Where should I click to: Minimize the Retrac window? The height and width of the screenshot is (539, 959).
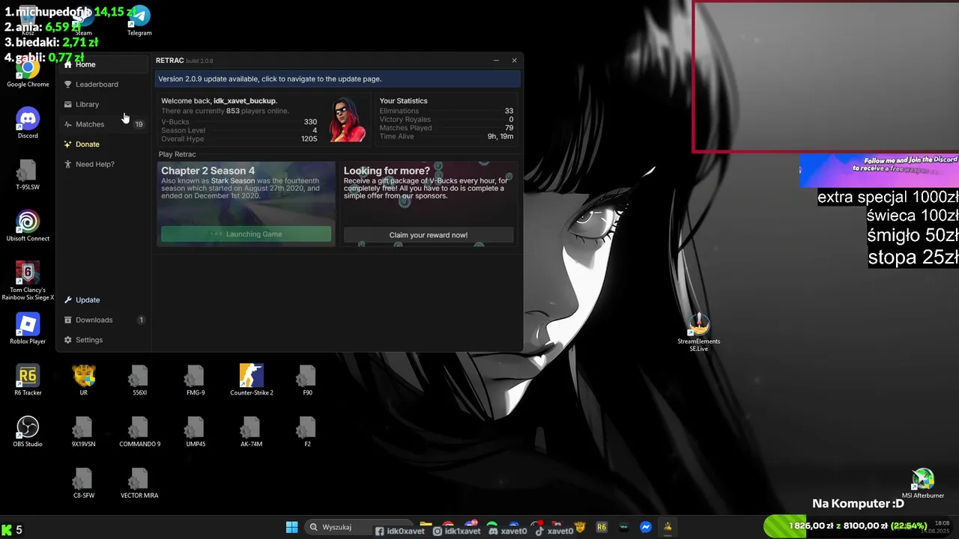click(496, 61)
